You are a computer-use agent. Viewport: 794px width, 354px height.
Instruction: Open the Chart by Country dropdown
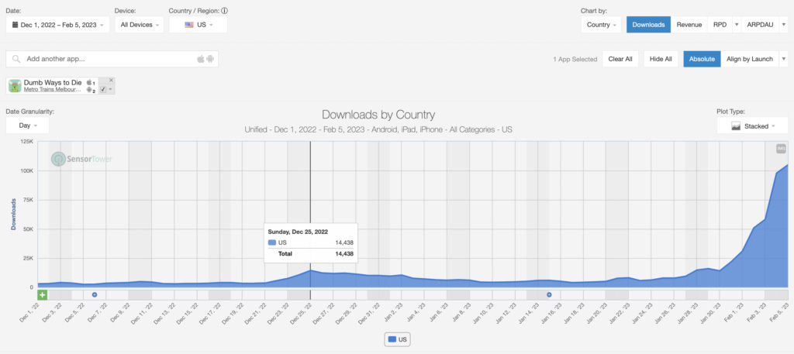[x=601, y=25]
